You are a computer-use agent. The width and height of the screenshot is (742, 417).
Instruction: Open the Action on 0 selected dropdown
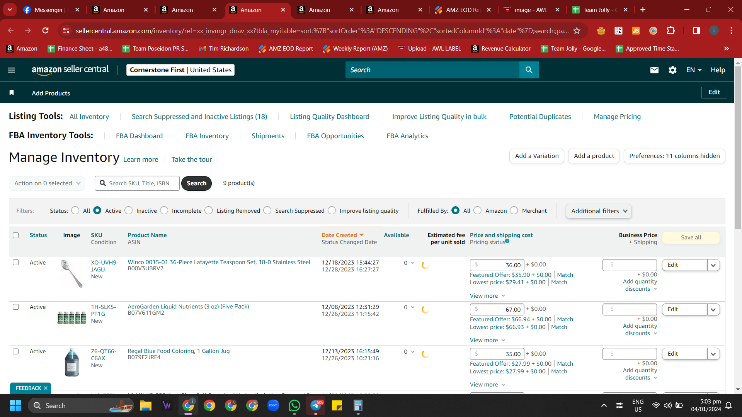(47, 183)
